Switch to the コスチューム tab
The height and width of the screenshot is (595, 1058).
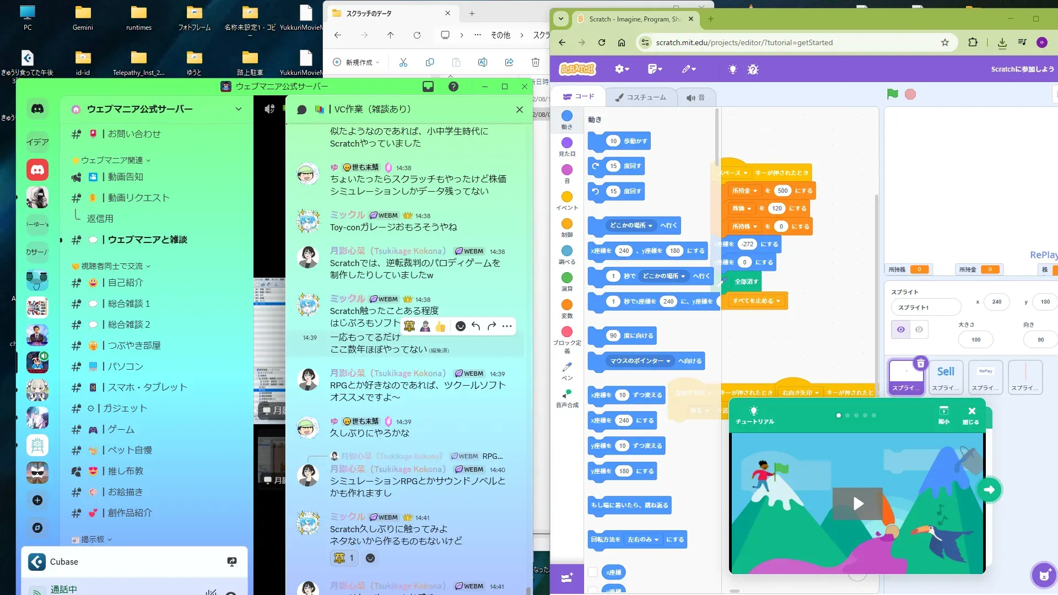(x=640, y=98)
